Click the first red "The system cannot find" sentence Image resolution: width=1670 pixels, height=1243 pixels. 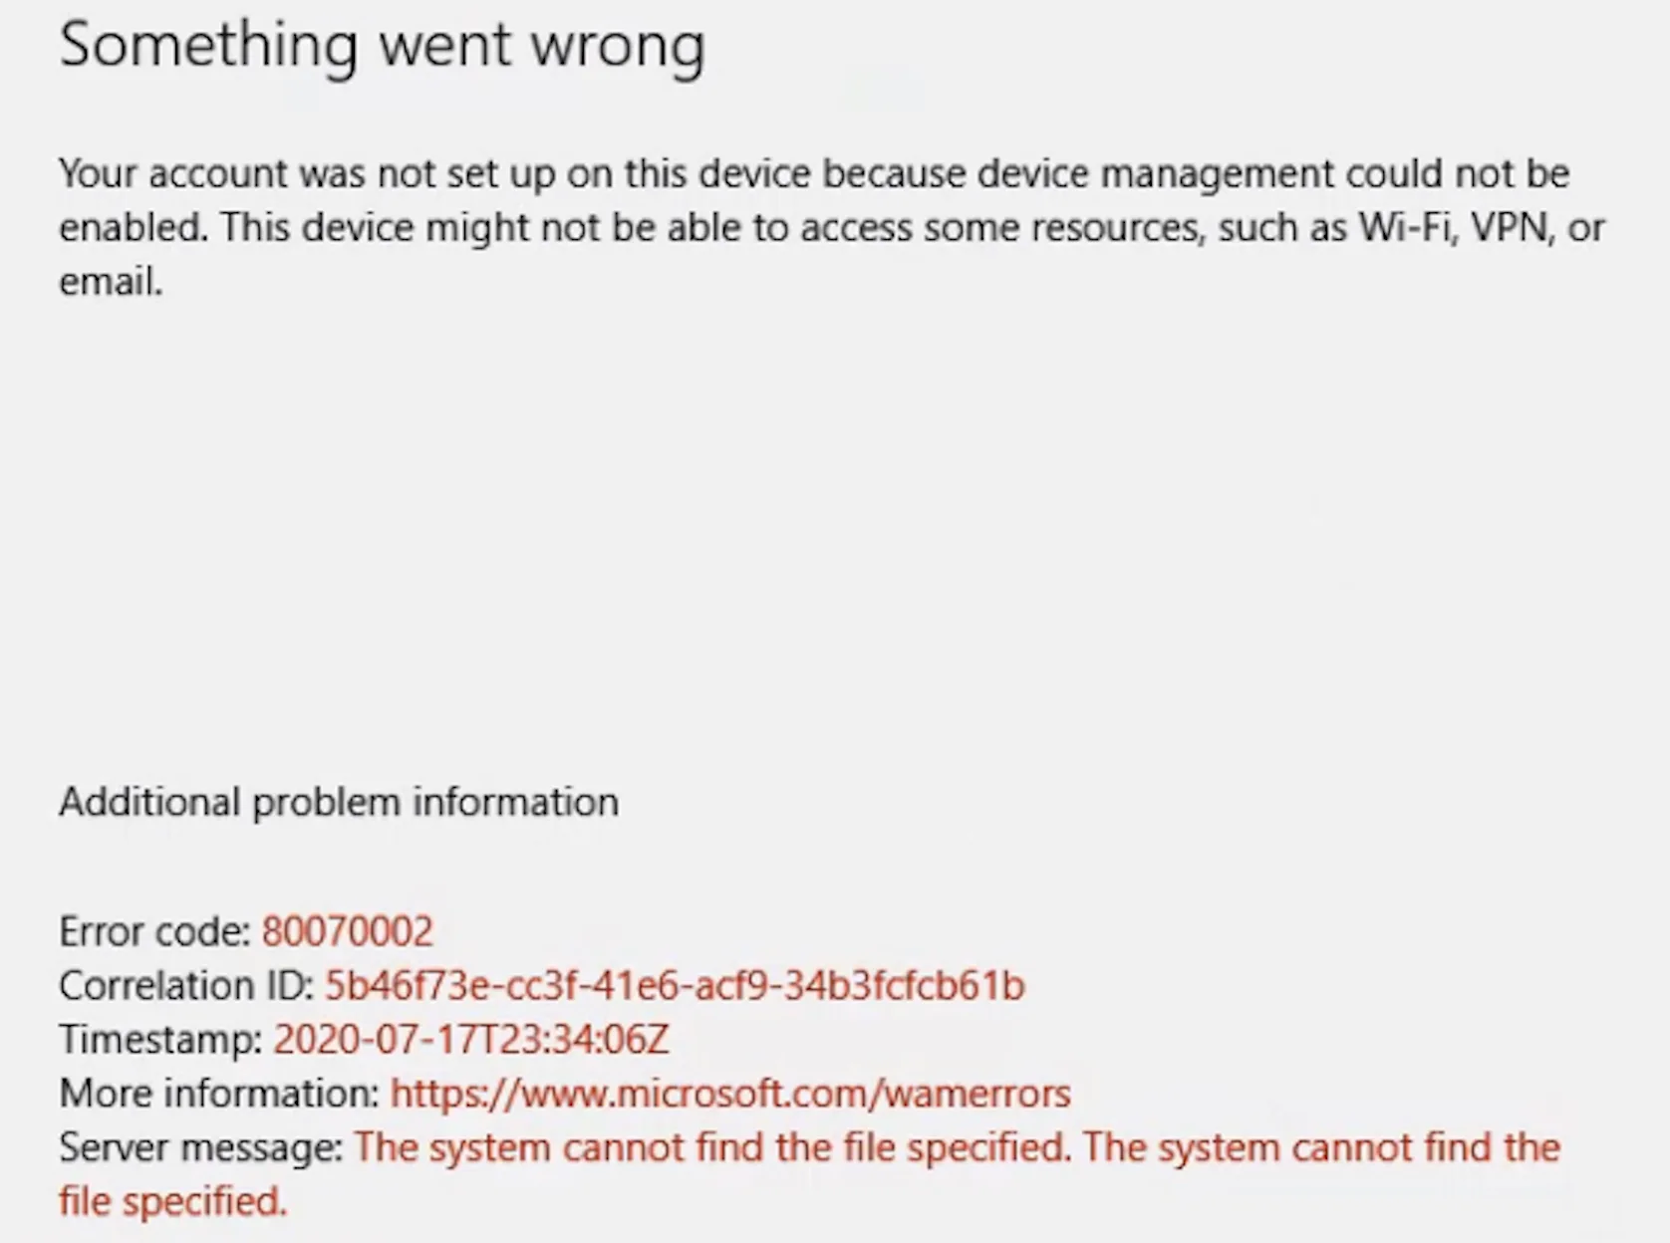coord(712,1147)
